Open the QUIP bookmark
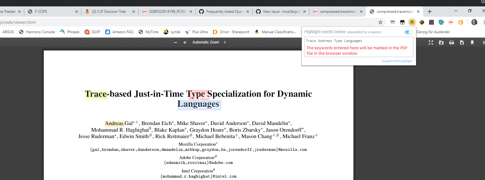The image size is (485, 180). (x=92, y=32)
